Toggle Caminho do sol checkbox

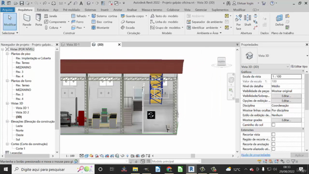pyautogui.click(x=273, y=125)
